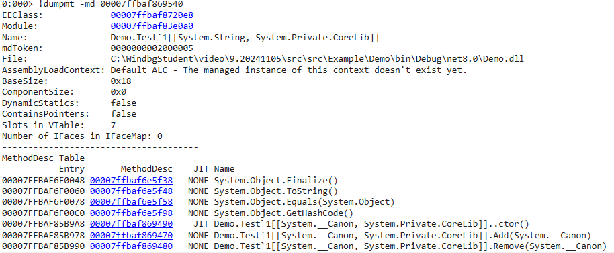614x253 pixels.
Task: Open the MethodDesc link for the .ctor() method
Action: [x=131, y=224]
